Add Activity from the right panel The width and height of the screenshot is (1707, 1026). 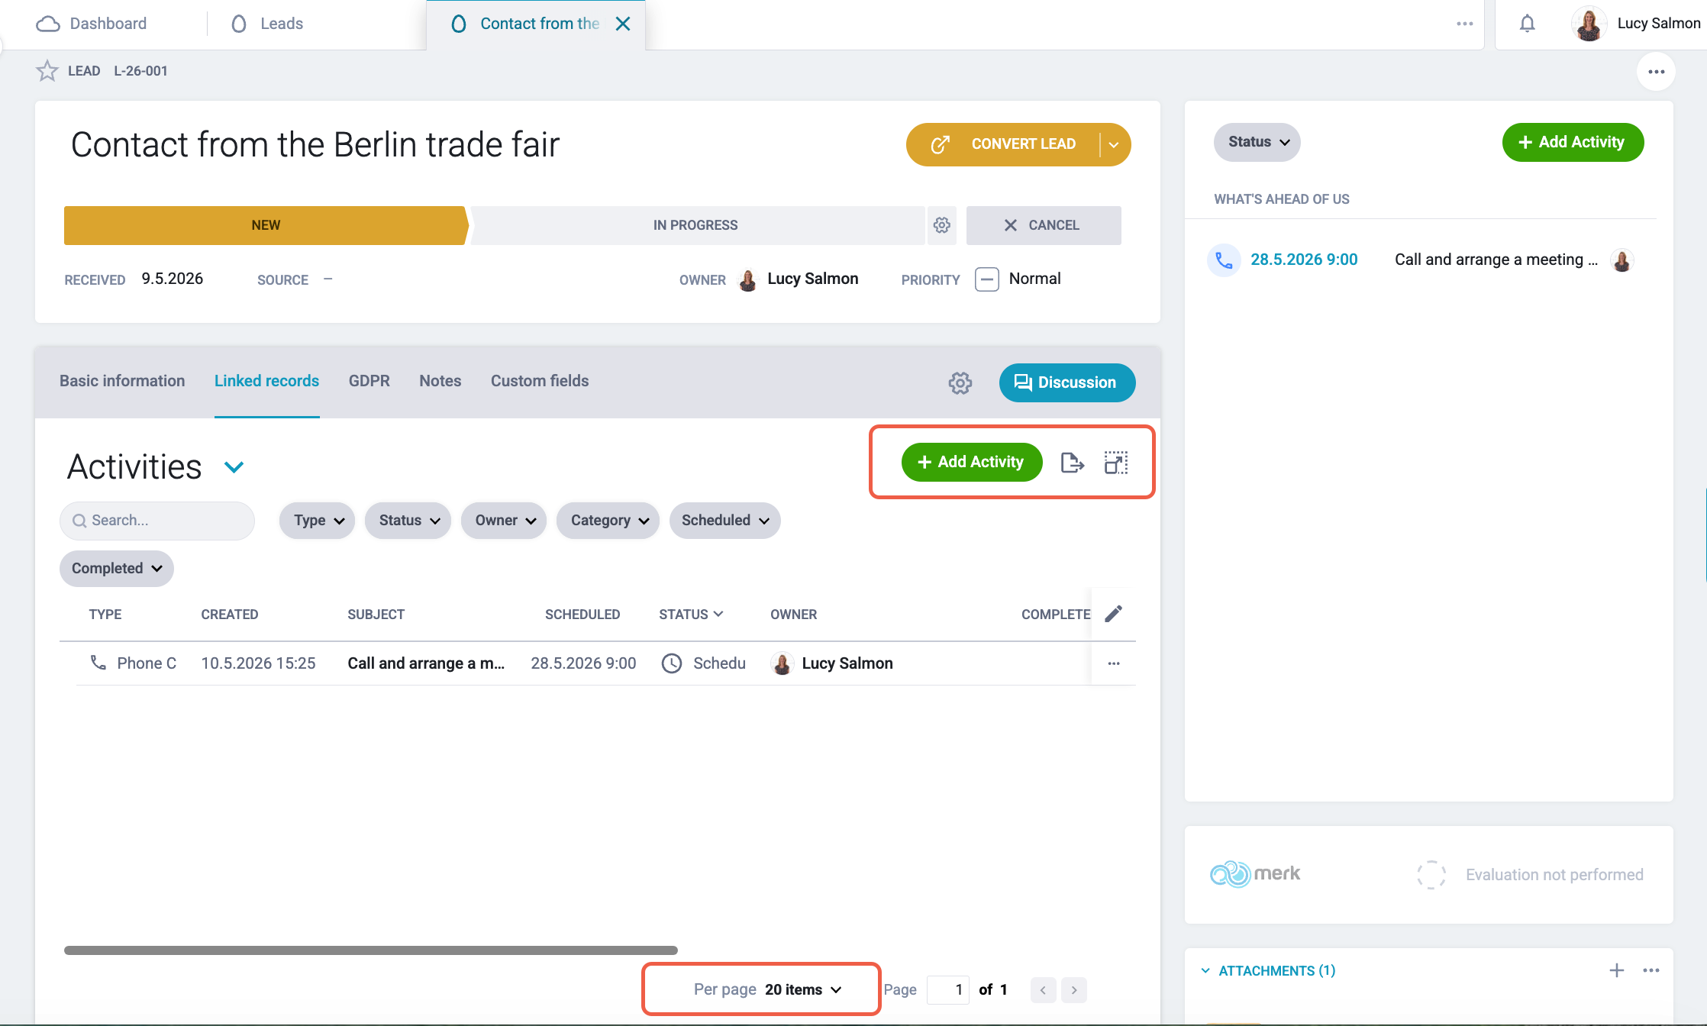tap(1573, 142)
